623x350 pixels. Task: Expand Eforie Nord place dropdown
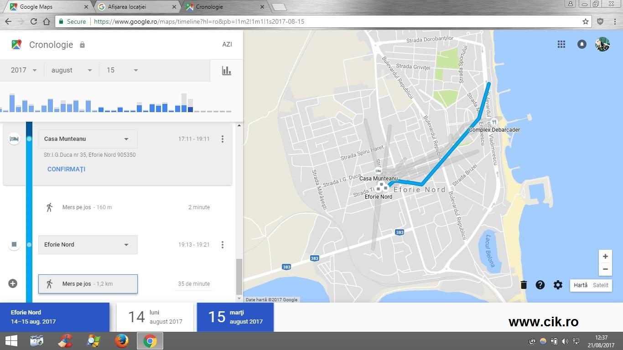click(88, 245)
